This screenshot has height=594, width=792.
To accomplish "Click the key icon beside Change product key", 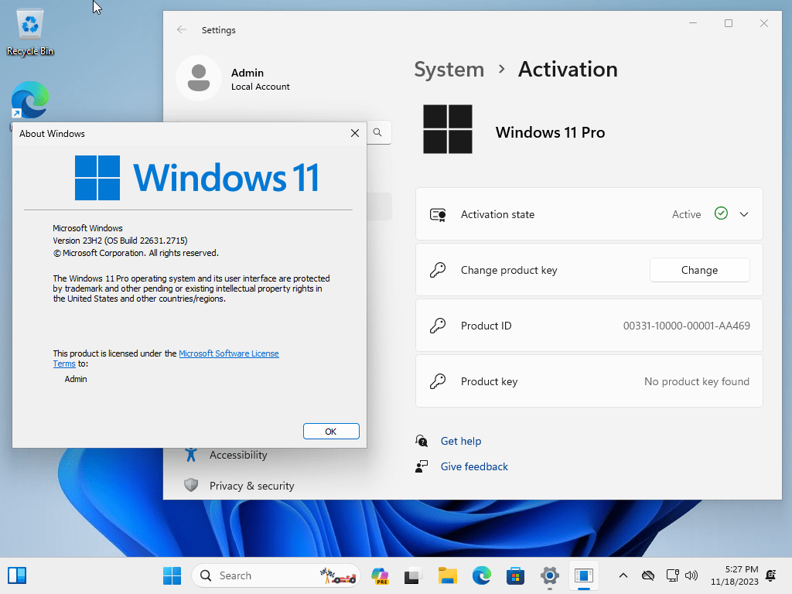I will 438,270.
